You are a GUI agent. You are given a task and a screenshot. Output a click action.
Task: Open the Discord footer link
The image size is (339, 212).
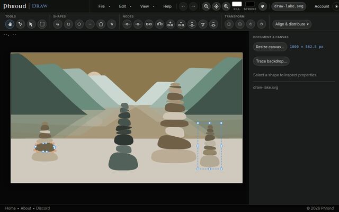43,208
